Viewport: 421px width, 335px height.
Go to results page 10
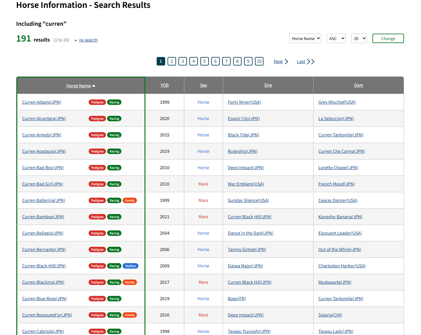(x=259, y=61)
